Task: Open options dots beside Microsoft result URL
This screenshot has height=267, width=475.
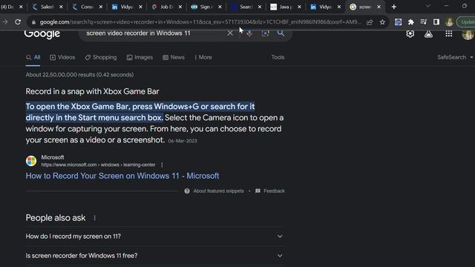Action: [162, 165]
